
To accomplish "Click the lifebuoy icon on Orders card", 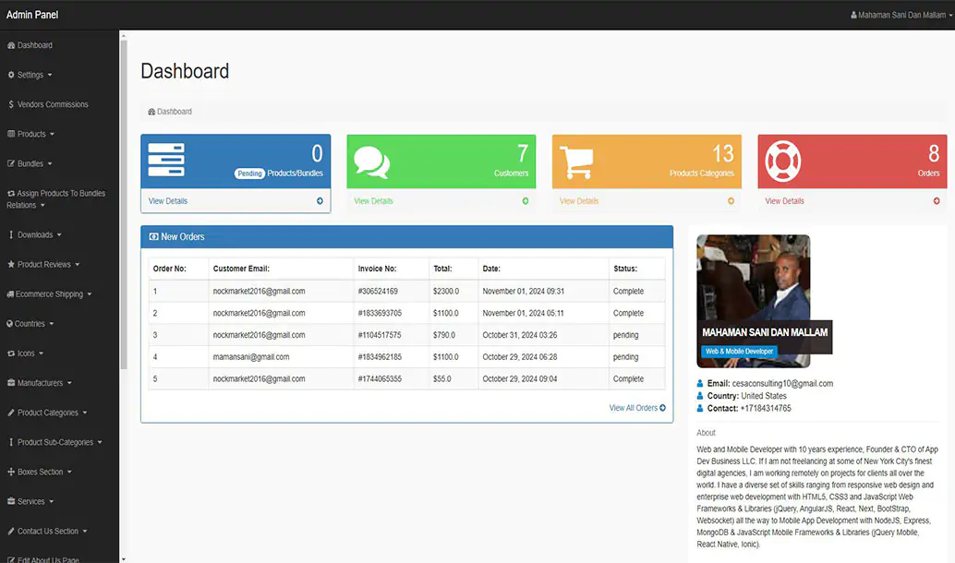I will coord(782,162).
